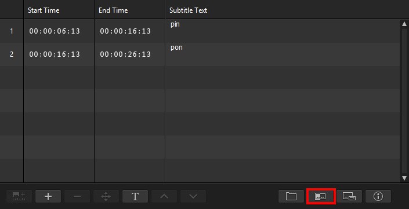Click end time 00;00;26;13
The width and height of the screenshot is (409, 209).
coord(125,54)
